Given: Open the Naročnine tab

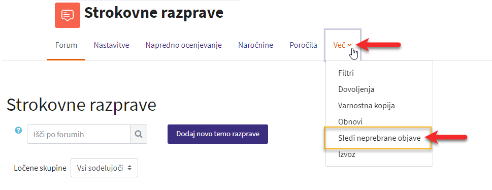Looking at the screenshot, I should 255,45.
